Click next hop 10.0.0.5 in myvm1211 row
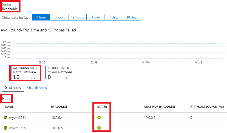The width and height of the screenshot is (227, 133). [150, 118]
